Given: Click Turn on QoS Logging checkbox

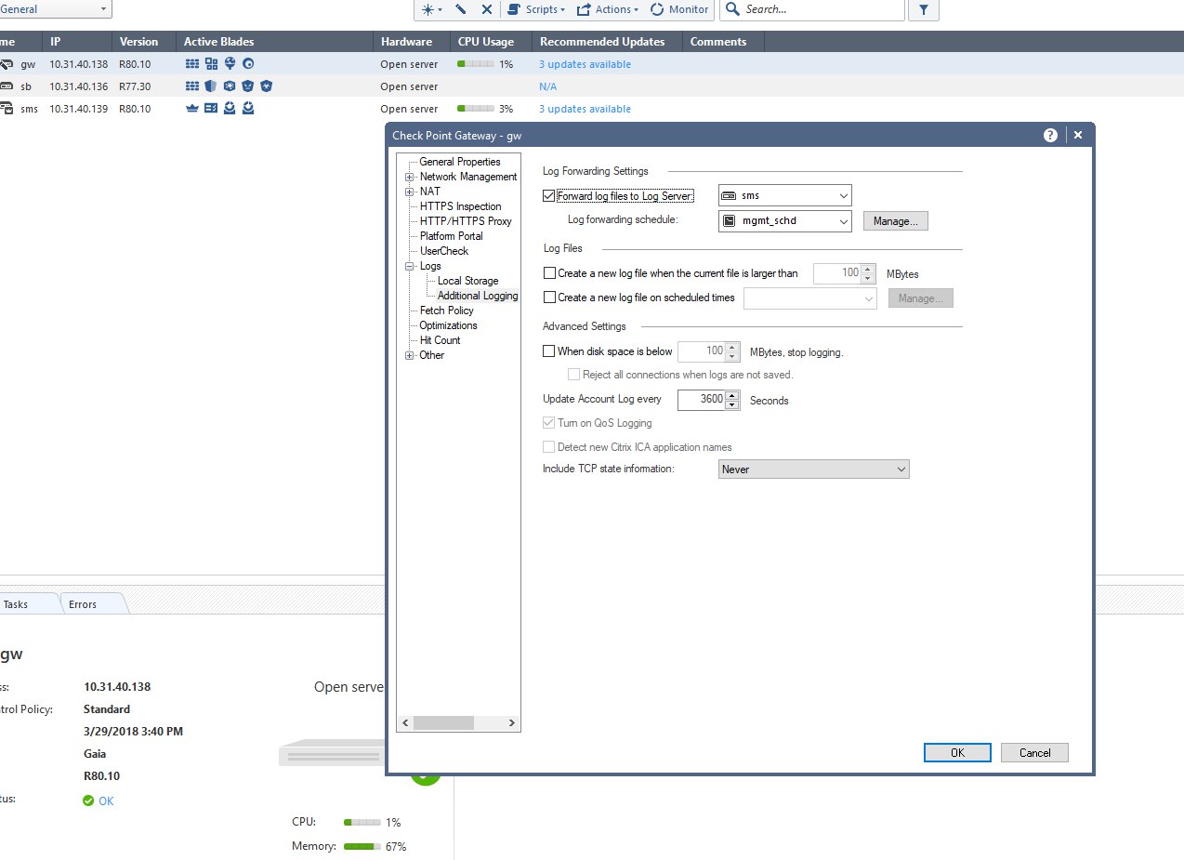Looking at the screenshot, I should pos(548,423).
